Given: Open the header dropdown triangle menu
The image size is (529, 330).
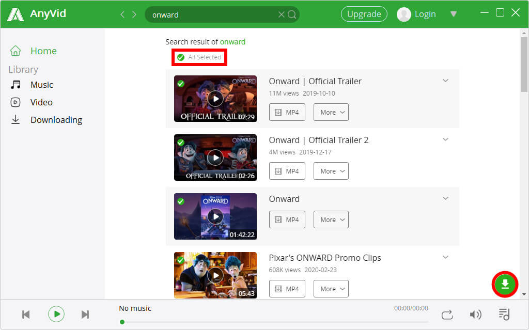Looking at the screenshot, I should (x=454, y=14).
